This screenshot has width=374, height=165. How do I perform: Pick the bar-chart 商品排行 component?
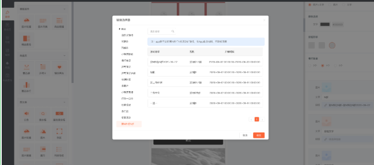coord(26,87)
